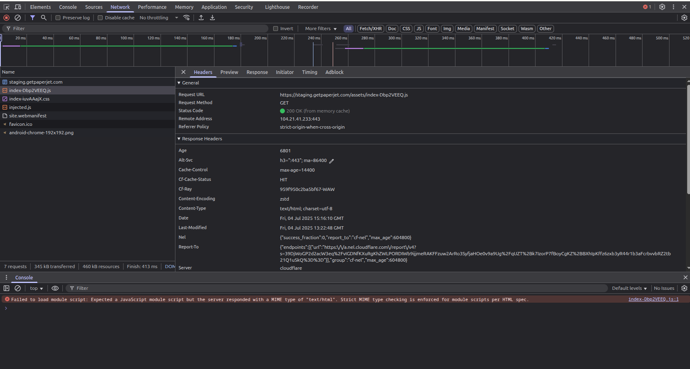Filter by Fetch/XHR requests
Viewport: 690px width, 369px height.
point(371,29)
